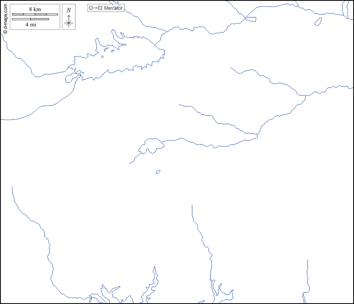The width and height of the screenshot is (354, 304).
Task: Click the small isolated lake in the top-right corner
Action: [318, 21]
